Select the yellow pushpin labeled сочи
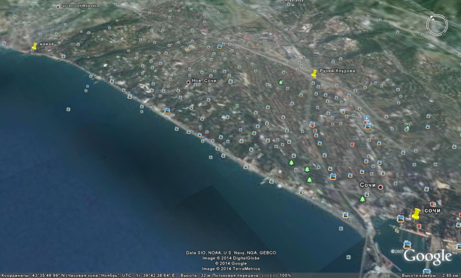The image size is (461, 278). point(417,214)
